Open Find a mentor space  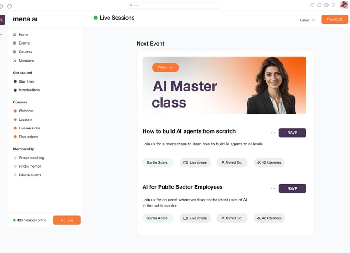[27, 166]
